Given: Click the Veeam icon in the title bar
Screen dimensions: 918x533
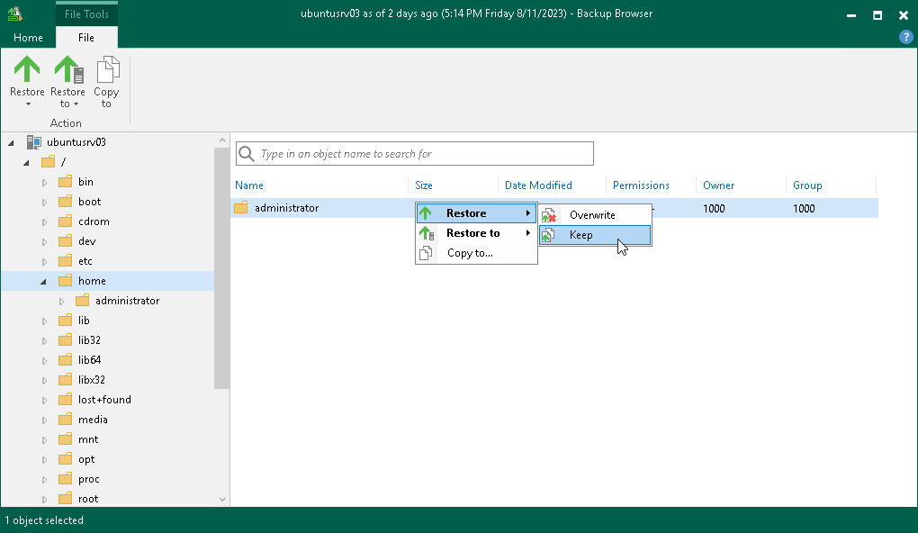Looking at the screenshot, I should (13, 13).
